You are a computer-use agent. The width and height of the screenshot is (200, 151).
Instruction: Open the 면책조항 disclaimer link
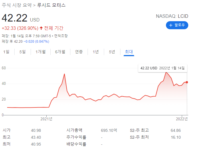61,36
